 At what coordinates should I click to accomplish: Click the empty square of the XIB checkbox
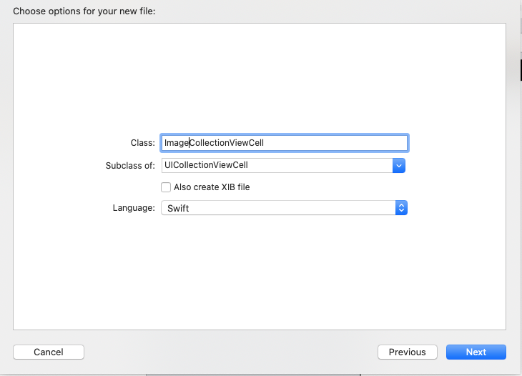click(x=166, y=187)
